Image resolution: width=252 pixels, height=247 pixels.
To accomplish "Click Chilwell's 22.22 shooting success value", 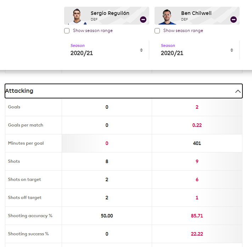I will [x=197, y=234].
